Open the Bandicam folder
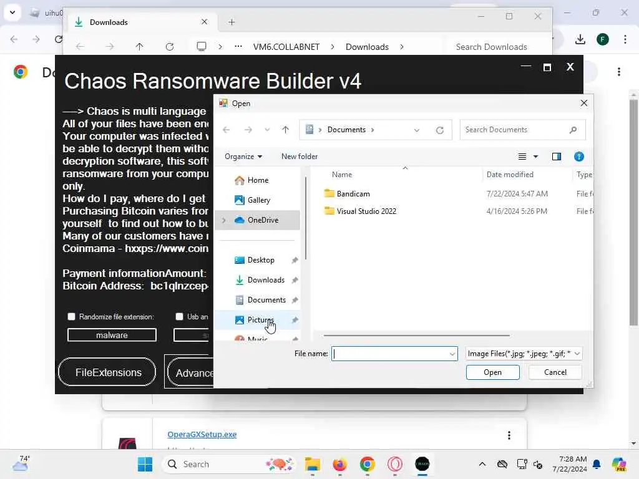The width and height of the screenshot is (639, 479). 353,194
